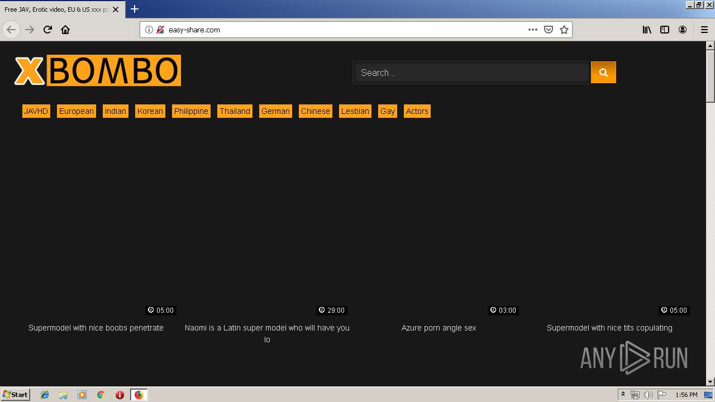The image size is (715, 402).
Task: Open the Korean category
Action: point(150,111)
